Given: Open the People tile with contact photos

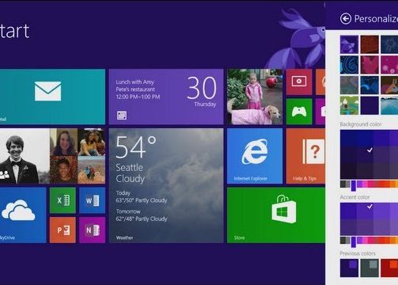Looking at the screenshot, I should point(52,156).
